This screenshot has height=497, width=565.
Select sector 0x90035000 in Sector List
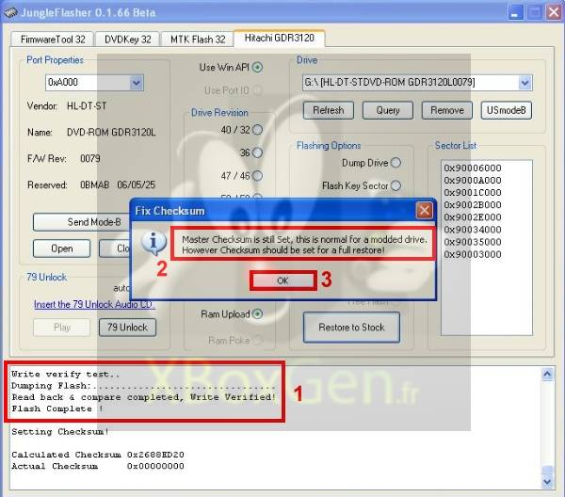tap(473, 242)
